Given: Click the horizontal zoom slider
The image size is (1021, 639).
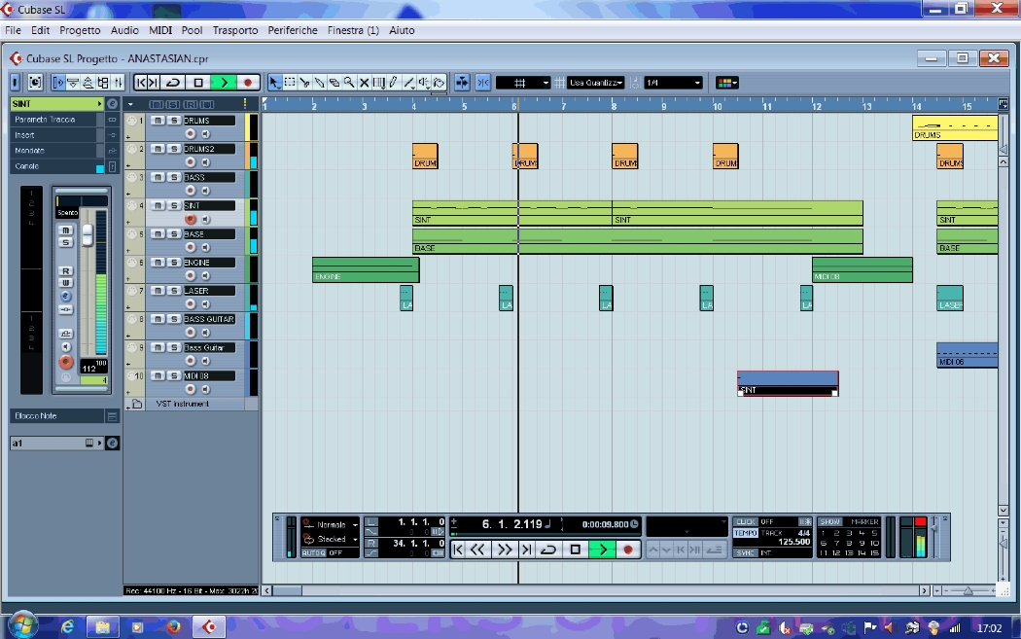Looking at the screenshot, I should tap(968, 590).
